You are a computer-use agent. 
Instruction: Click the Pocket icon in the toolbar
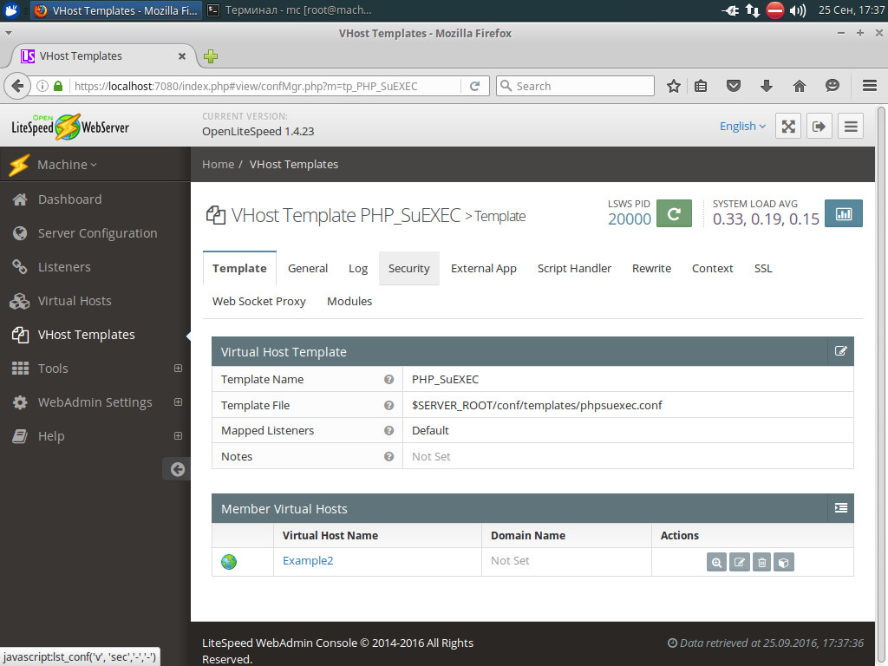[x=734, y=86]
